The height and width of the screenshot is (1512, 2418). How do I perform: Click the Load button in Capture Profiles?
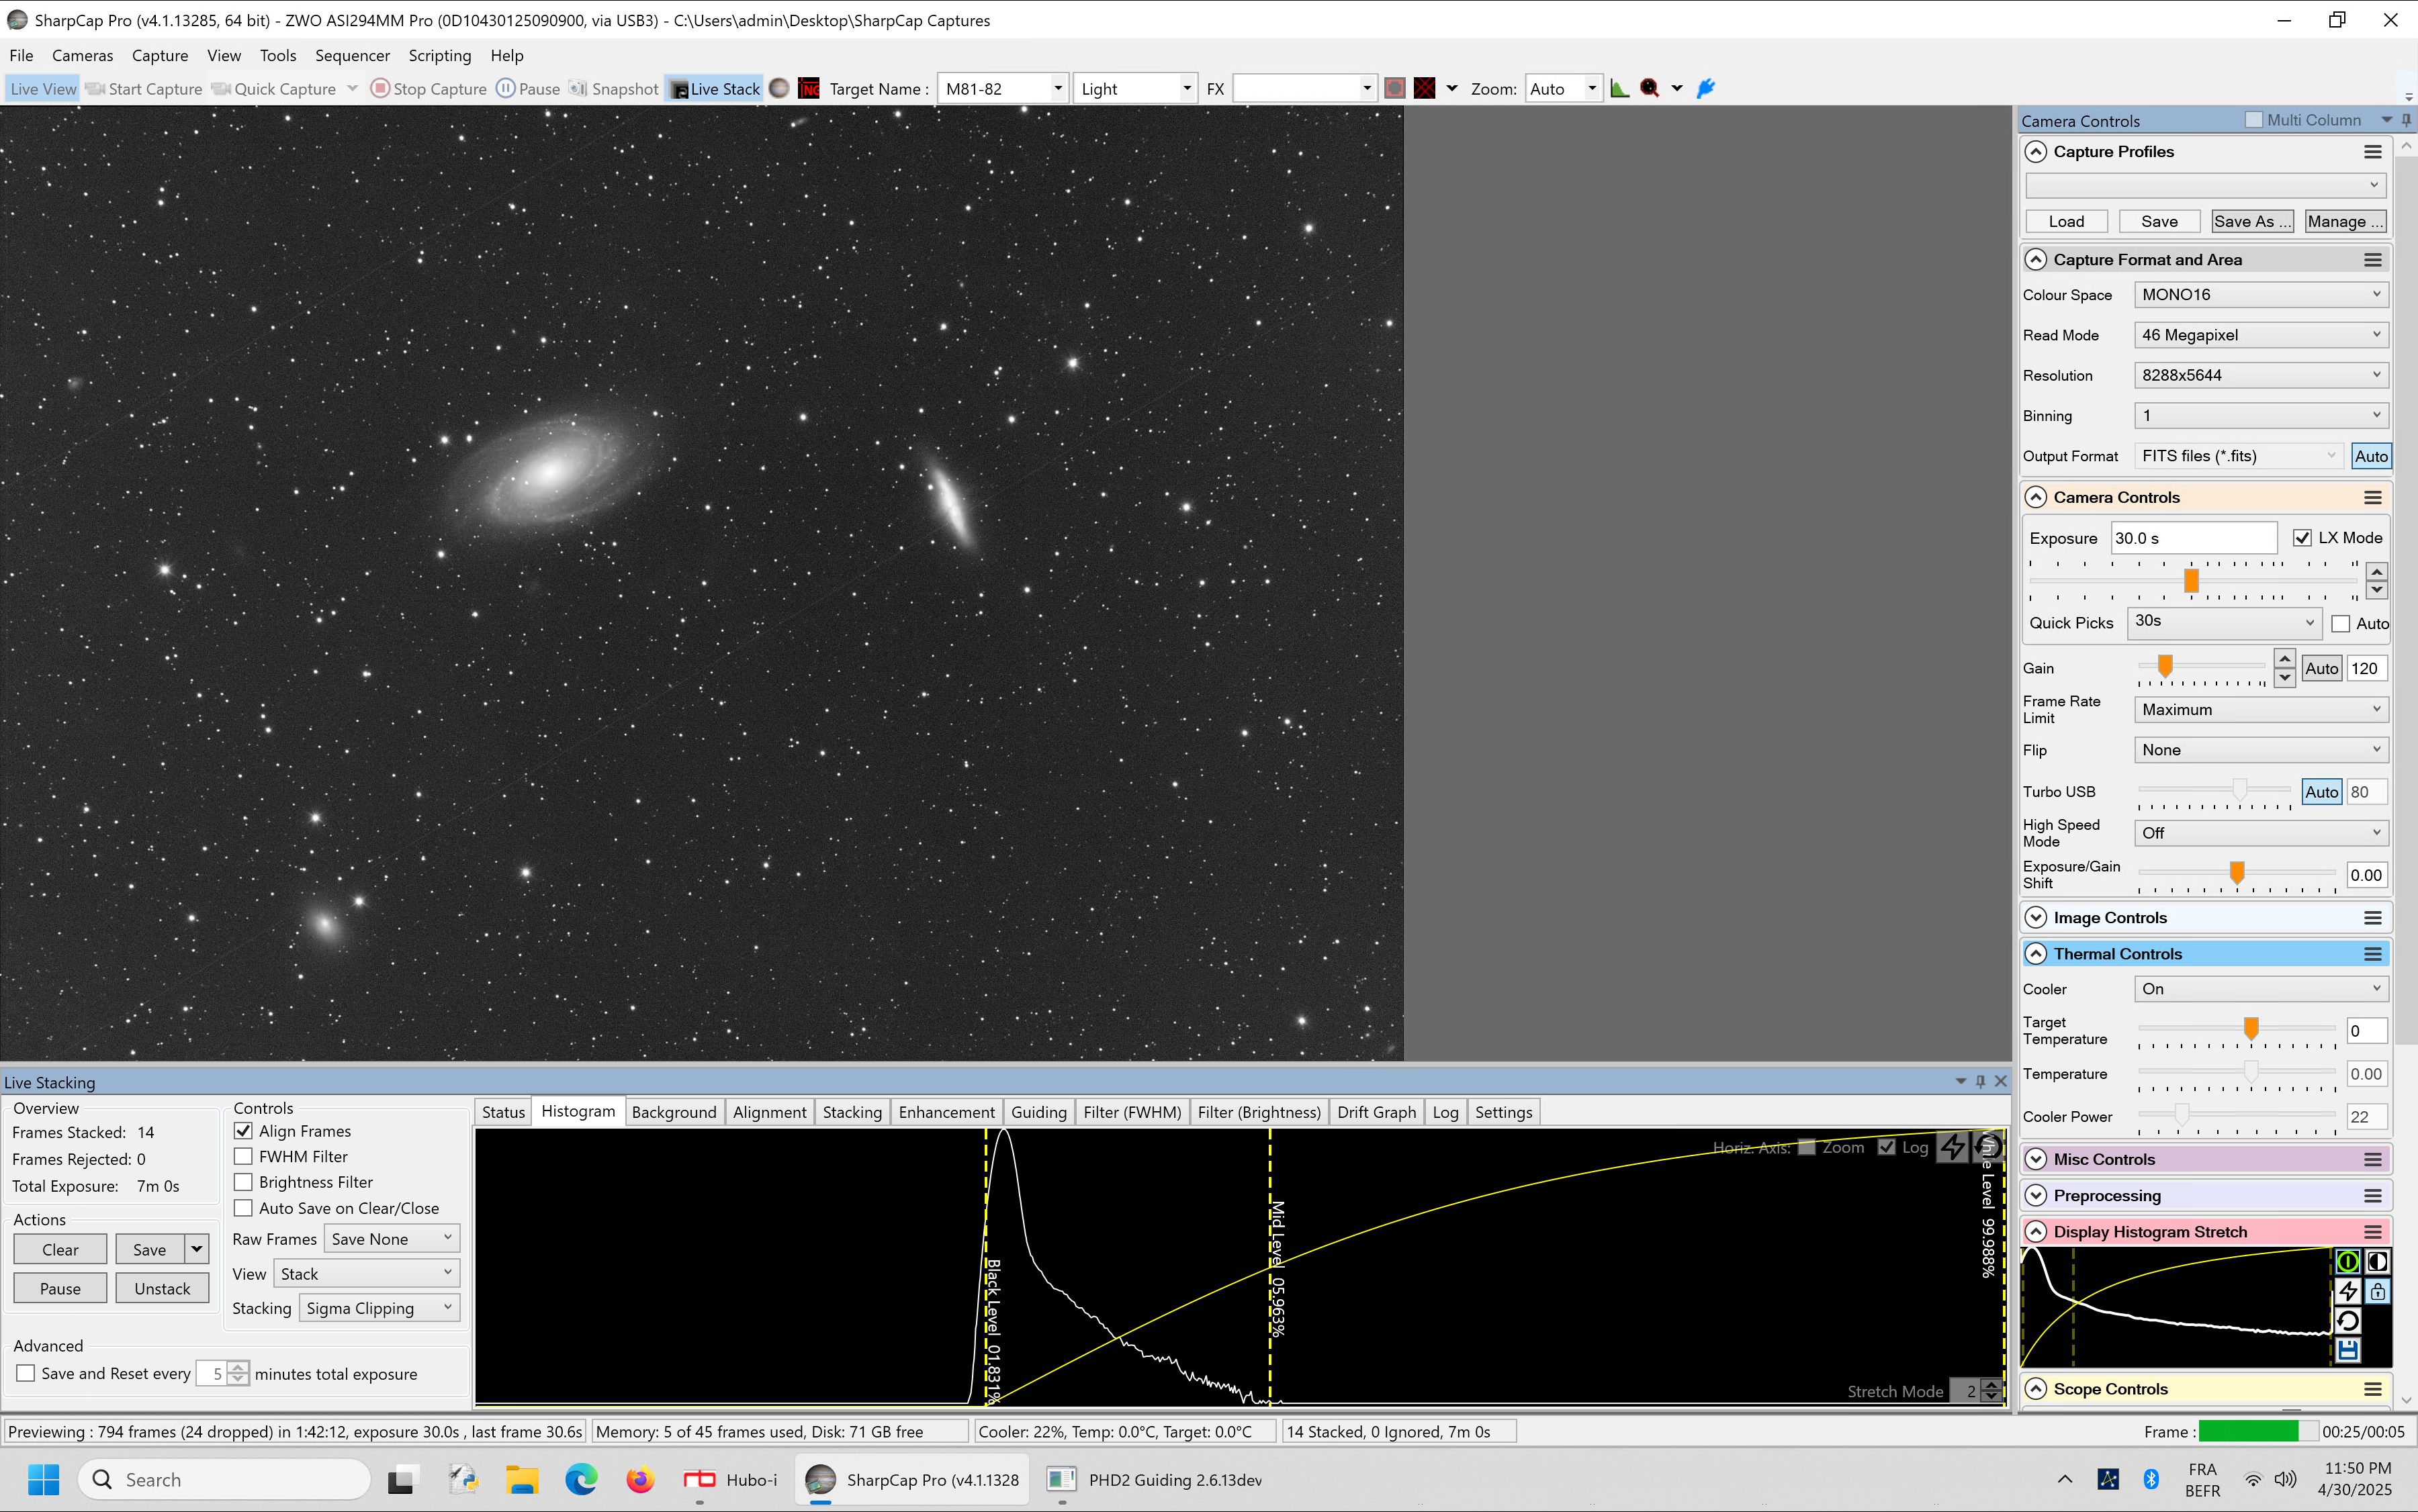point(2066,222)
